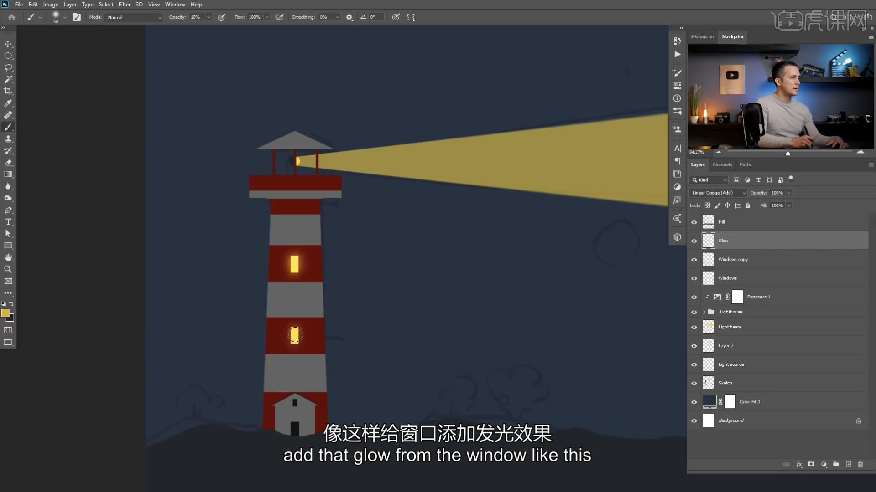Screen dimensions: 876x492
Task: Select the Dodge tool
Action: click(8, 198)
